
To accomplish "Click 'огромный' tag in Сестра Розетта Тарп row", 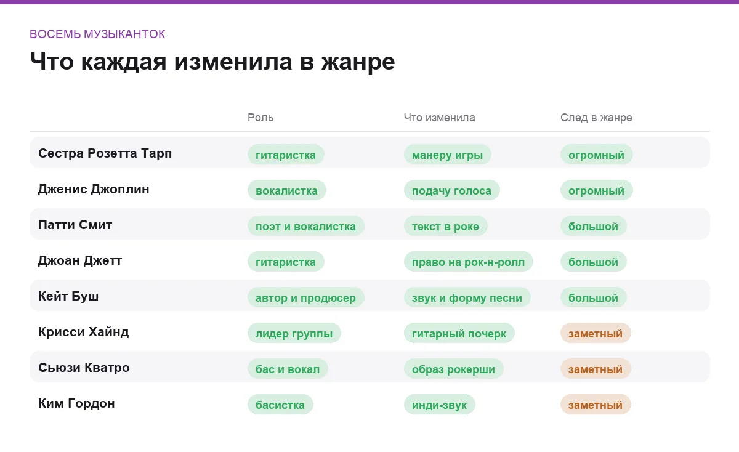I will [x=597, y=155].
